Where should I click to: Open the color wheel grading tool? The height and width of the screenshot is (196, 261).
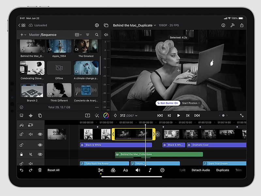coord(106,116)
